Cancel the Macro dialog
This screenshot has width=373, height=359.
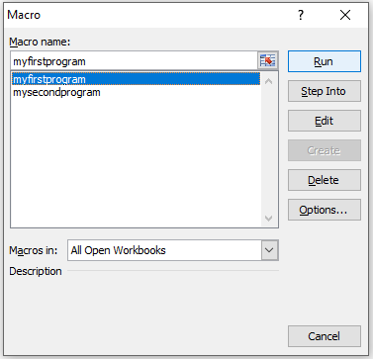coord(325,336)
